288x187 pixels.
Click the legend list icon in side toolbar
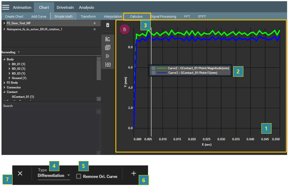108,64
